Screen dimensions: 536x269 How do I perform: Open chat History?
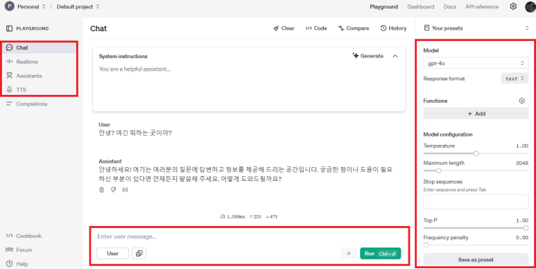click(x=393, y=28)
